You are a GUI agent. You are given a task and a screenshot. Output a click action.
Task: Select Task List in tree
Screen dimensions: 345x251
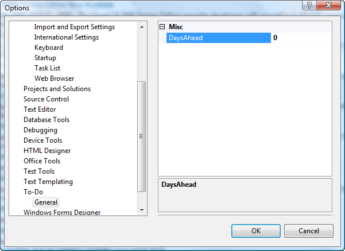(x=47, y=68)
